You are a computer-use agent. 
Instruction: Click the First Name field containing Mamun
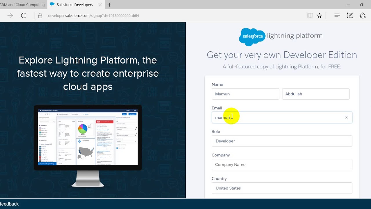[245, 94]
